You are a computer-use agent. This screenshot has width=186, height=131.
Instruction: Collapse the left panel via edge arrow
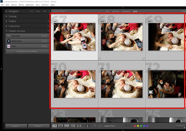[x=1, y=69]
